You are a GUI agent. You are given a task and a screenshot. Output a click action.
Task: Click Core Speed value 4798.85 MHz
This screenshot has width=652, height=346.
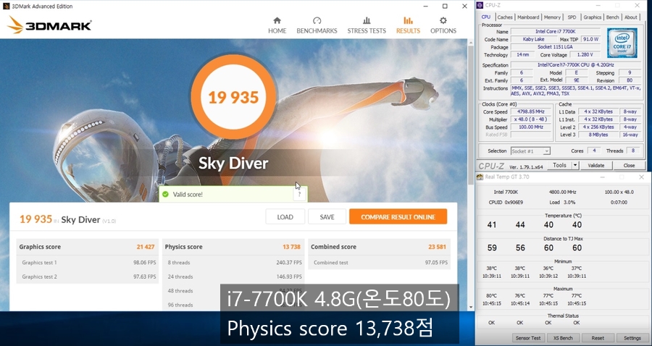pyautogui.click(x=529, y=111)
